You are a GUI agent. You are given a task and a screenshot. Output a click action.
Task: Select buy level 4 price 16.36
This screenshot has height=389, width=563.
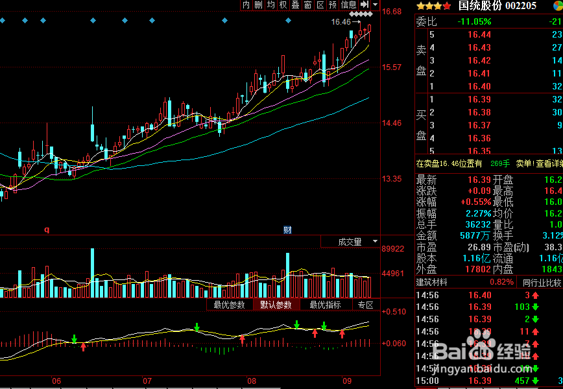point(479,139)
